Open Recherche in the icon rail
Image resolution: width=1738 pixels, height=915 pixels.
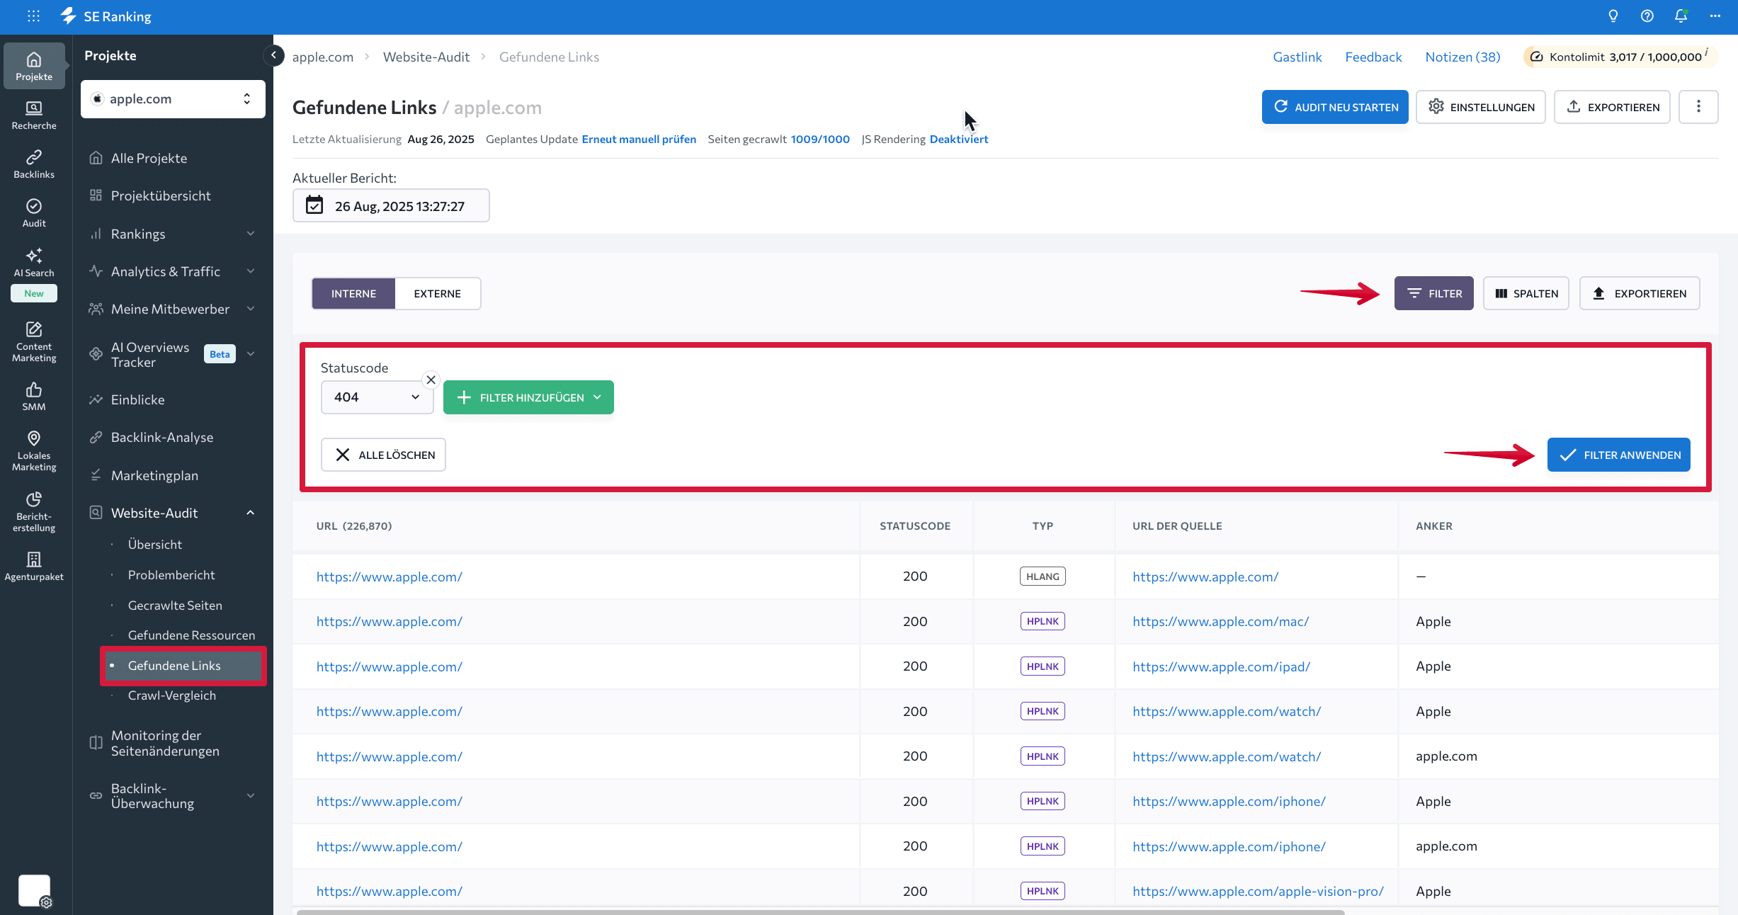[34, 115]
